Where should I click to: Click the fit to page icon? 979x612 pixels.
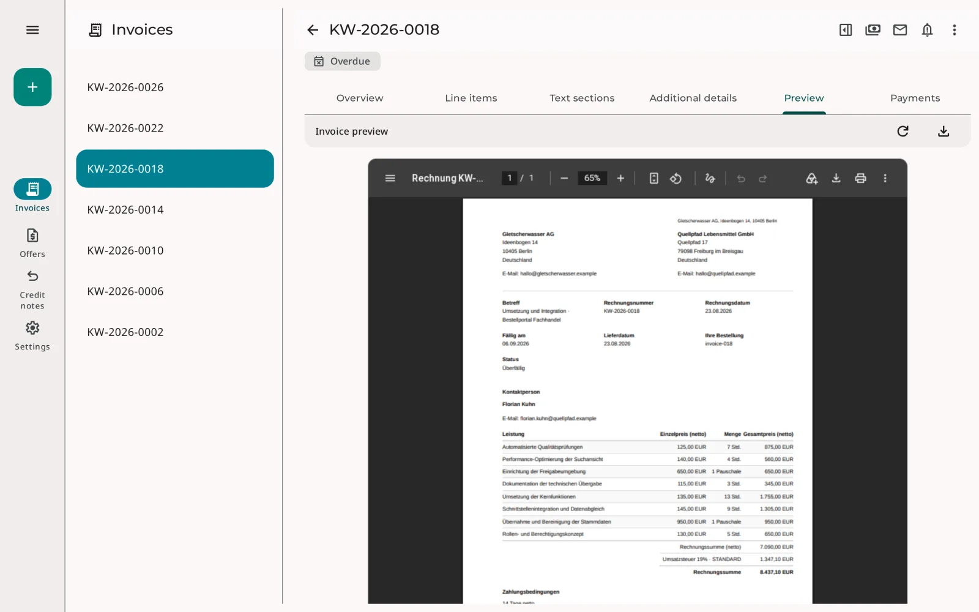tap(654, 178)
